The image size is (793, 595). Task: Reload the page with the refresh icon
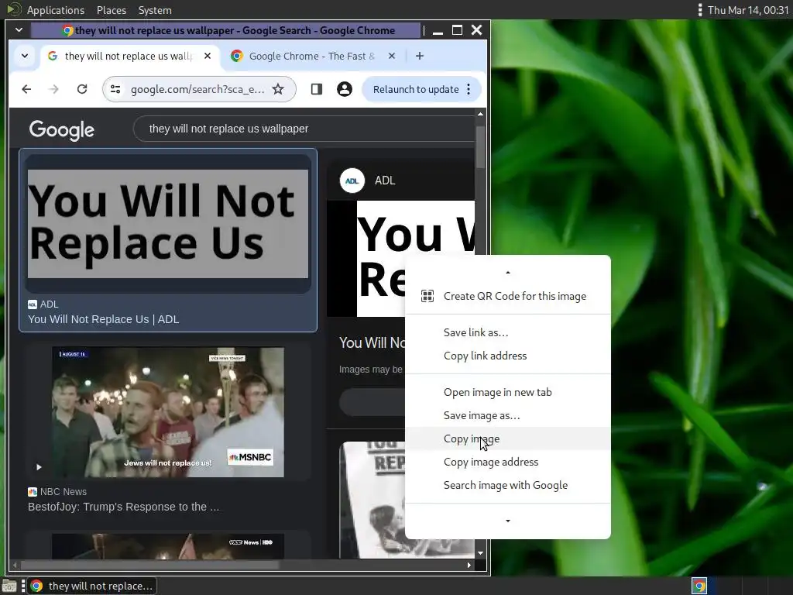point(82,90)
